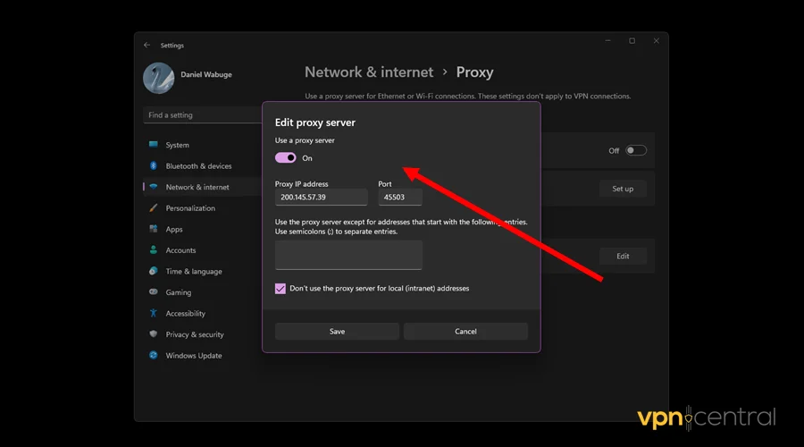Click the Port number field
The width and height of the screenshot is (804, 447).
pos(400,198)
